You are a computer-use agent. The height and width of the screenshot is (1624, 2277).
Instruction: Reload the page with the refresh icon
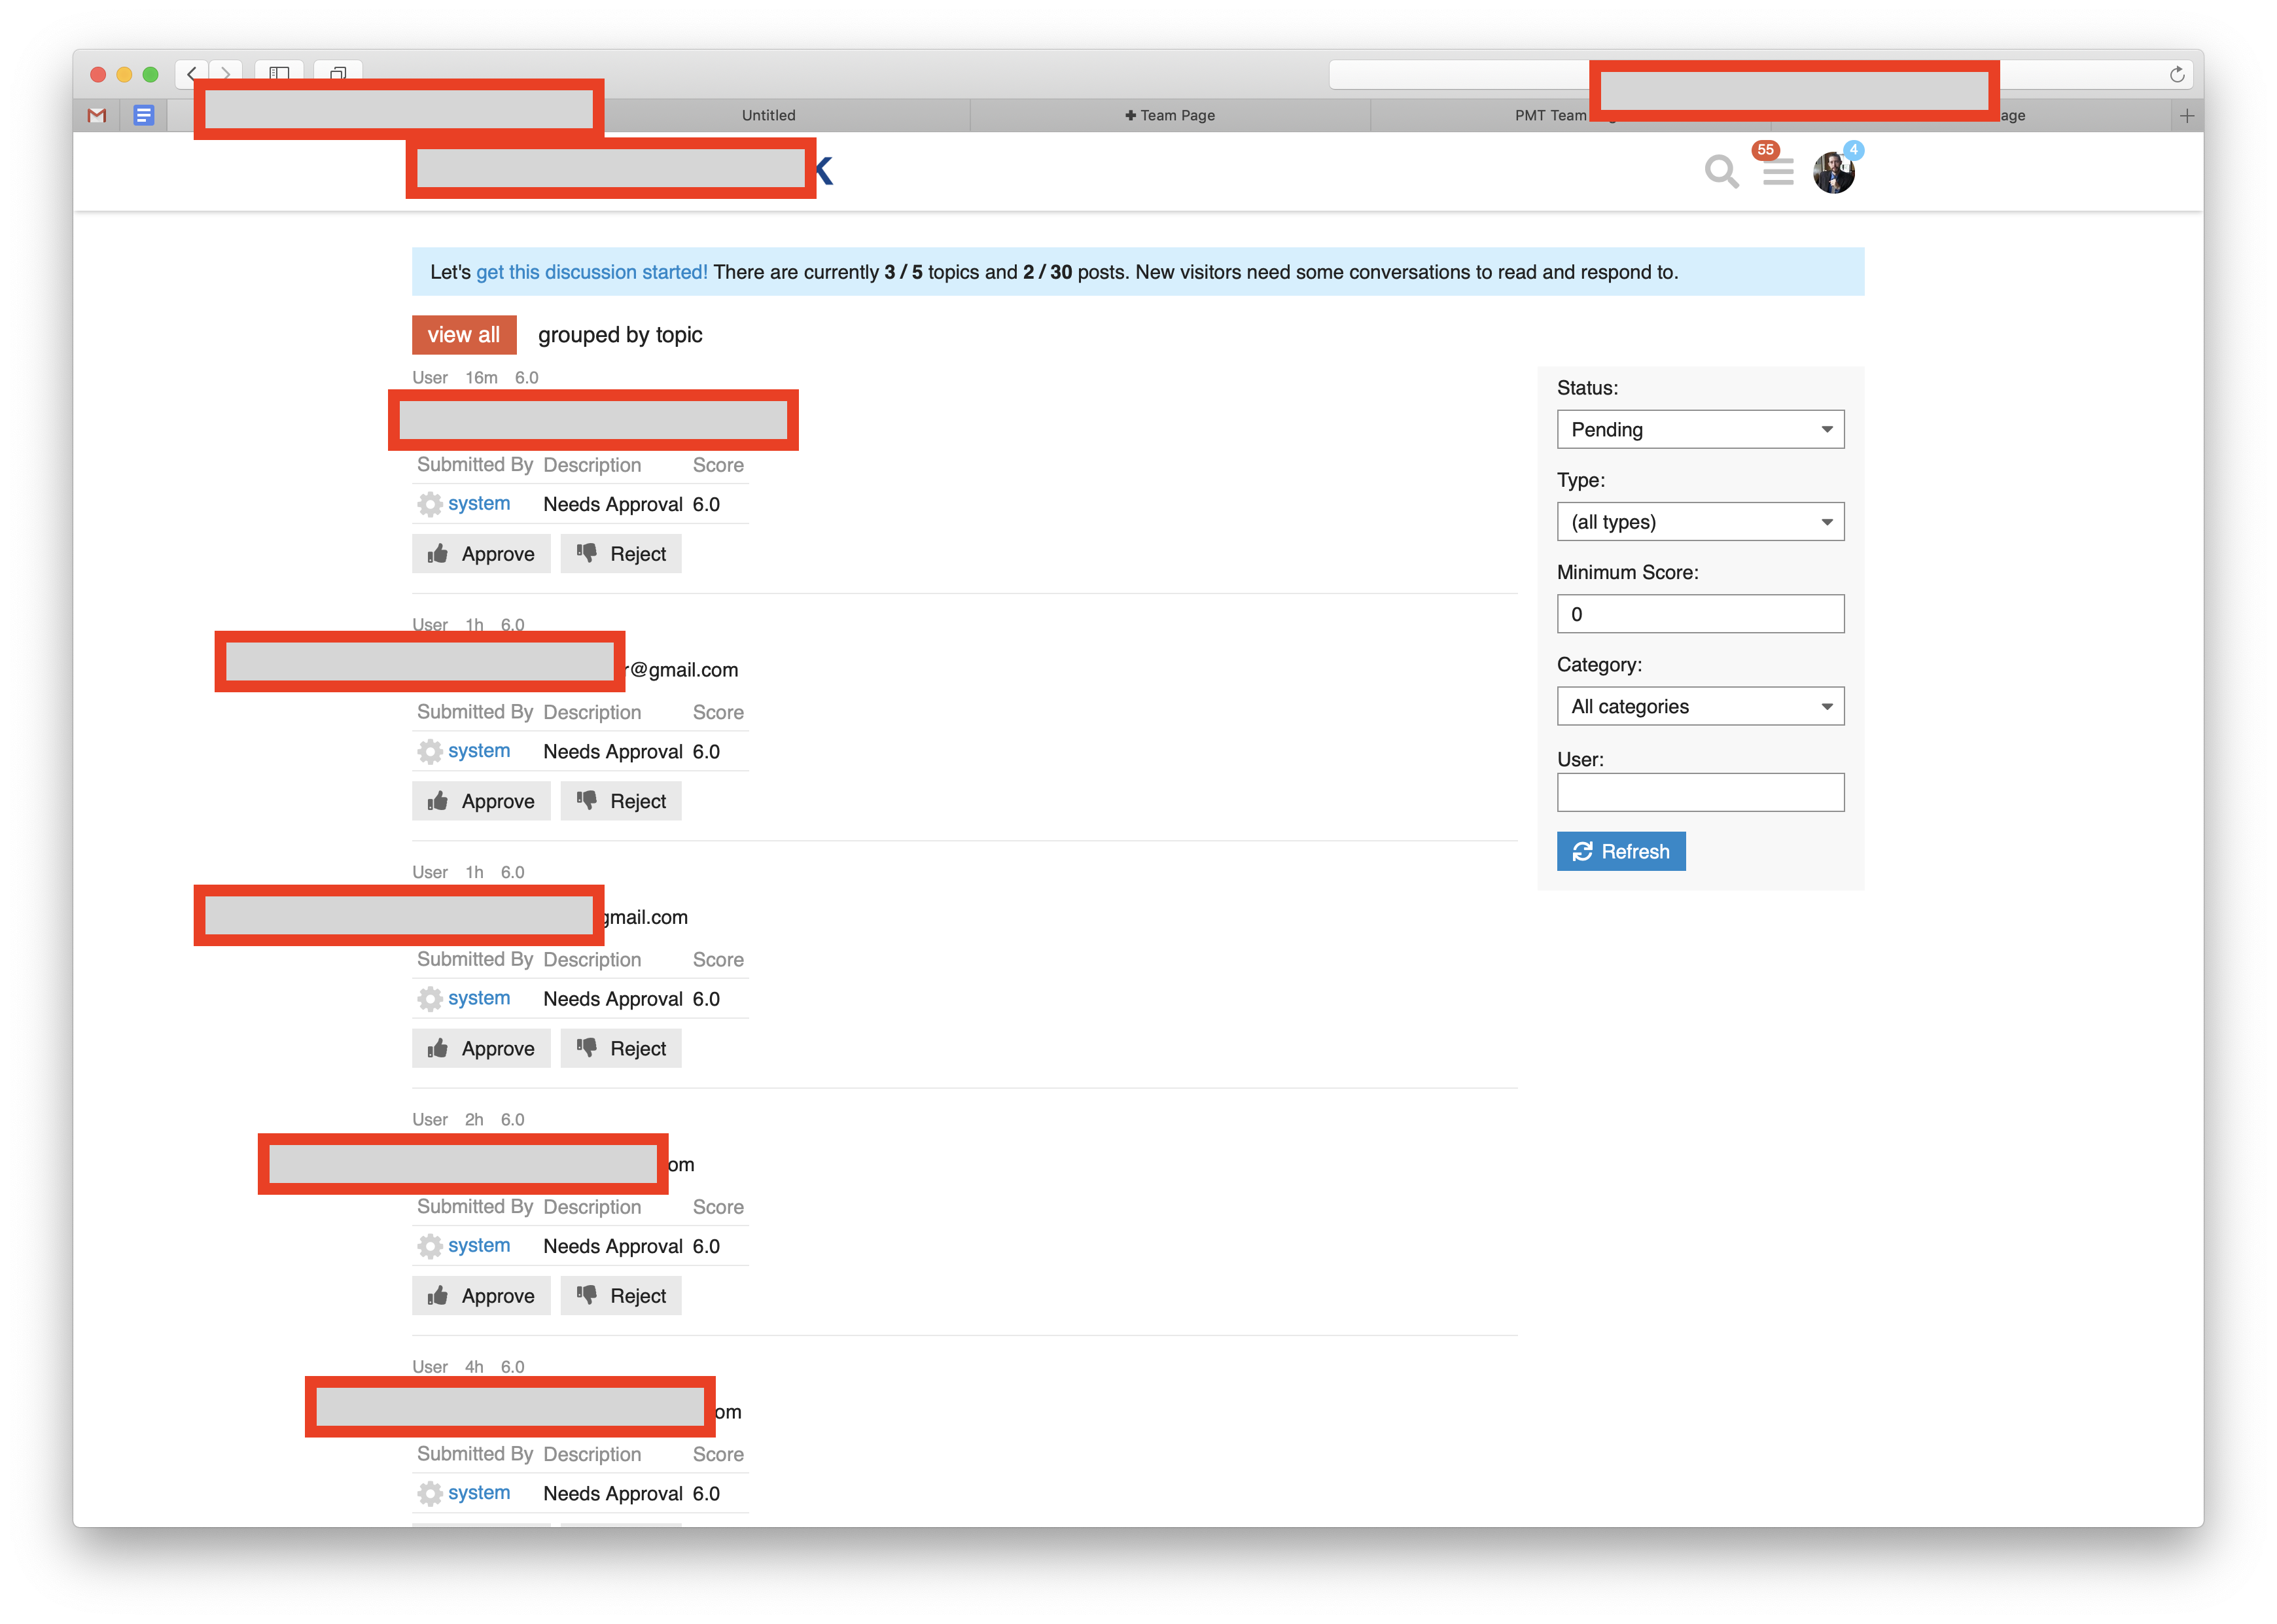2176,74
